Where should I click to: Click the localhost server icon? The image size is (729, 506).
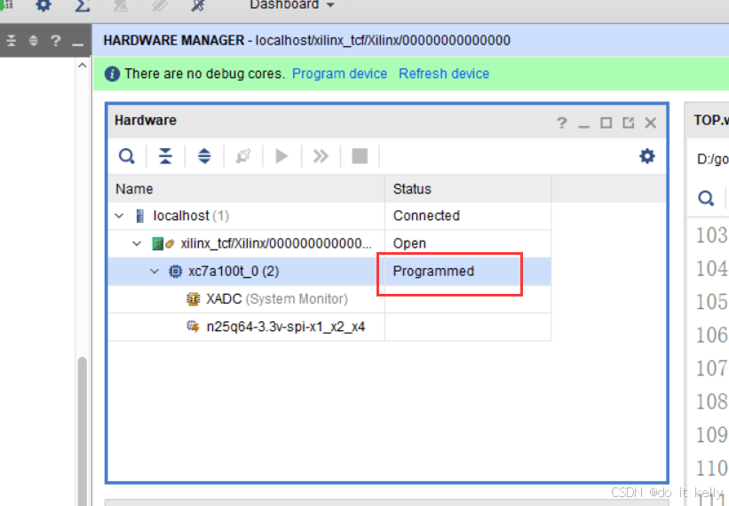coord(139,216)
